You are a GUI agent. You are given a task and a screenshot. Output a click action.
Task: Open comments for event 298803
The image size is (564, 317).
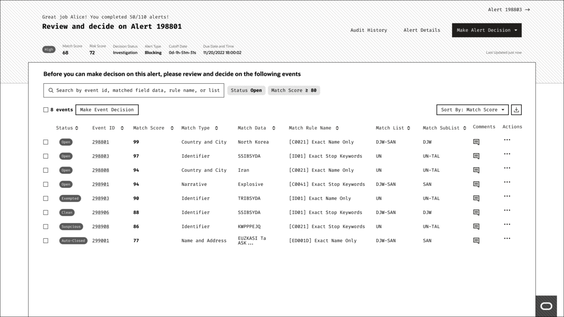point(476,156)
